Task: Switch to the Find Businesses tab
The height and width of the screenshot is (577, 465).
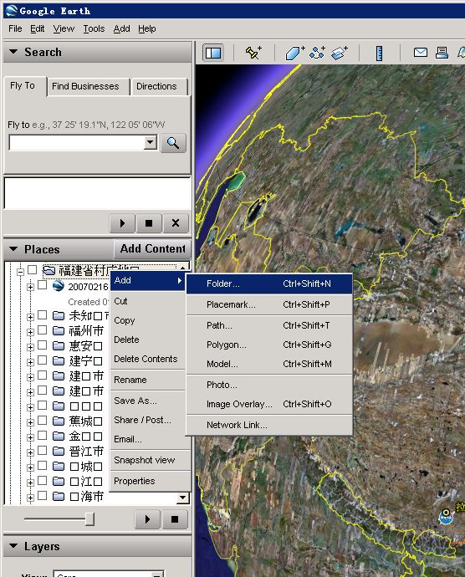Action: pos(85,86)
